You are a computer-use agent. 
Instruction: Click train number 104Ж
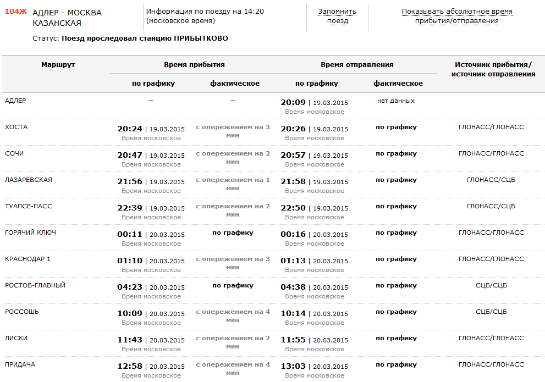(x=15, y=12)
